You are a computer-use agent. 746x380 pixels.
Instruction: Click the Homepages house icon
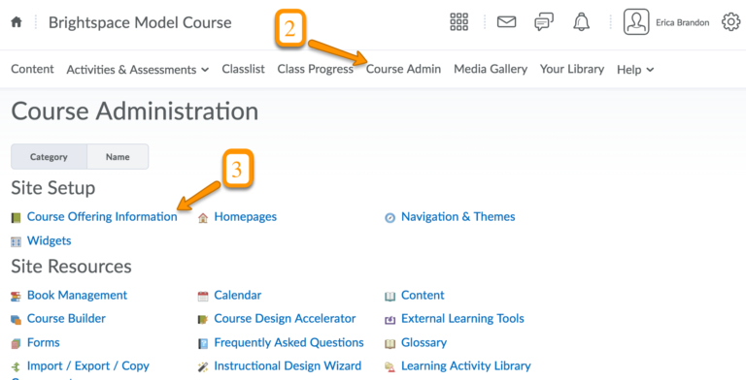click(203, 217)
